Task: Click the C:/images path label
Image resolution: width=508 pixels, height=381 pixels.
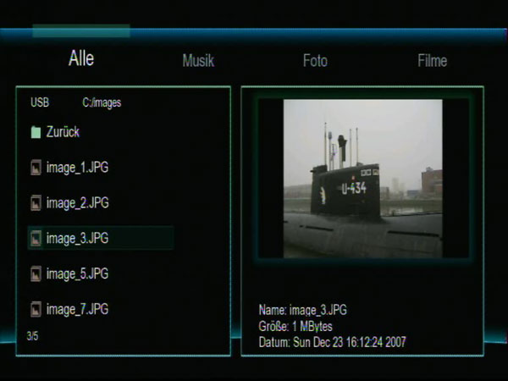Action: (102, 102)
